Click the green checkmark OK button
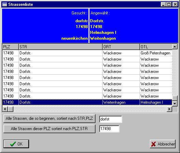This screenshot has height=153, width=180. click(x=16, y=144)
